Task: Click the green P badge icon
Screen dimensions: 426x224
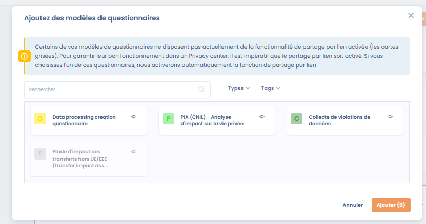Action: [x=168, y=119]
